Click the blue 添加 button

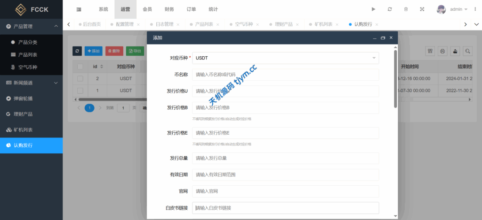[x=94, y=51]
